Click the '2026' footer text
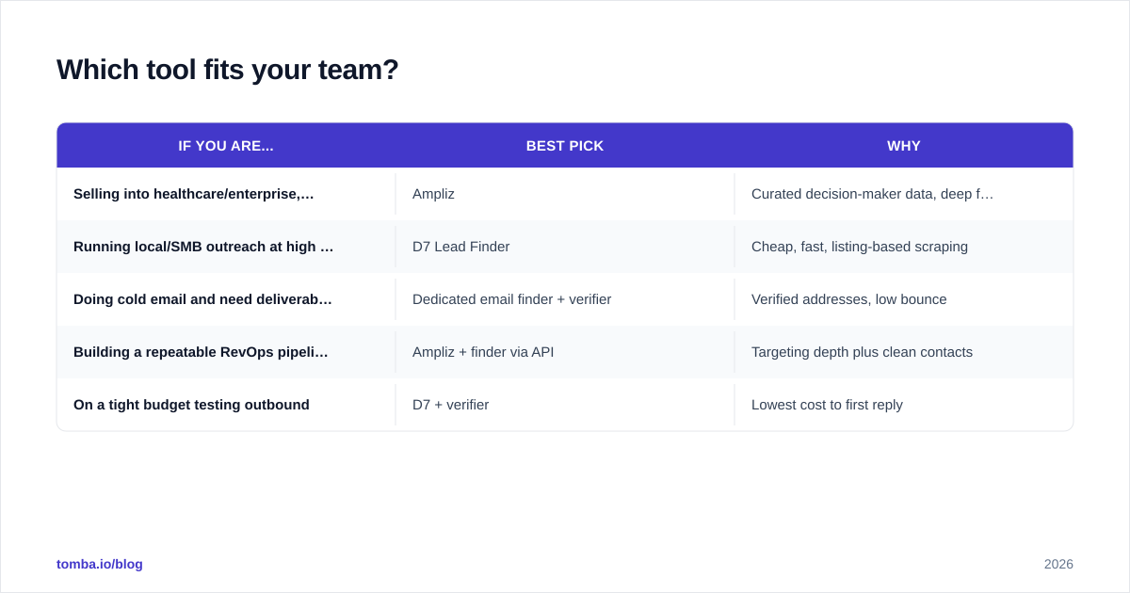This screenshot has width=1130, height=593. click(x=1058, y=564)
